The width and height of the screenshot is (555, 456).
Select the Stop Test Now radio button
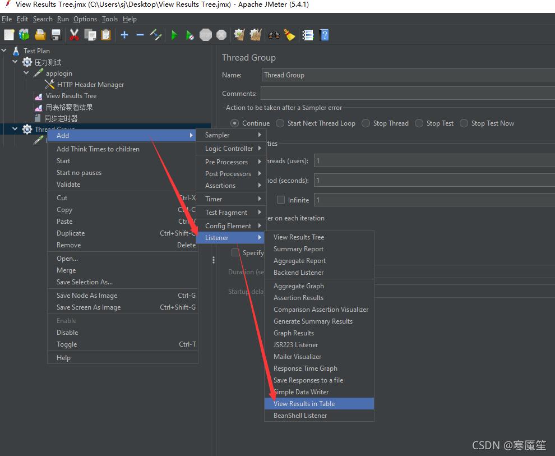[x=464, y=123]
